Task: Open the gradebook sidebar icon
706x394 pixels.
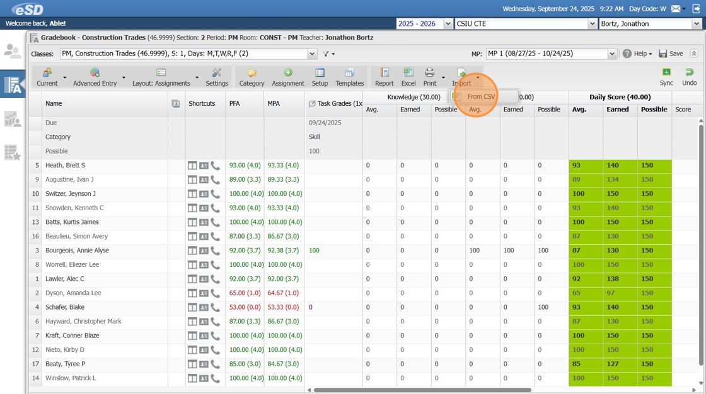Action: coord(13,85)
